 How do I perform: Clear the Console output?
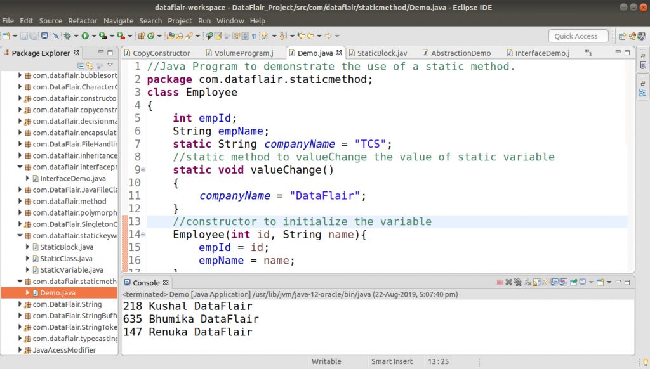(527, 282)
